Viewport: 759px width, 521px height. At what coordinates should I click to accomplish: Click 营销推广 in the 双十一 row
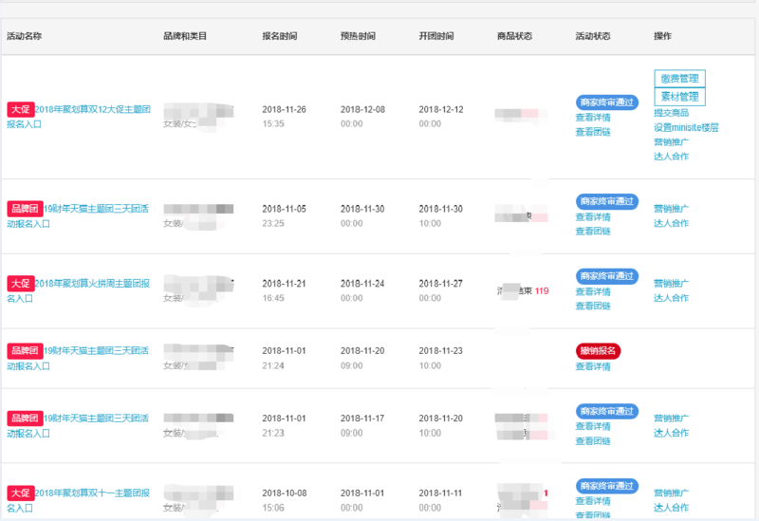click(x=671, y=493)
